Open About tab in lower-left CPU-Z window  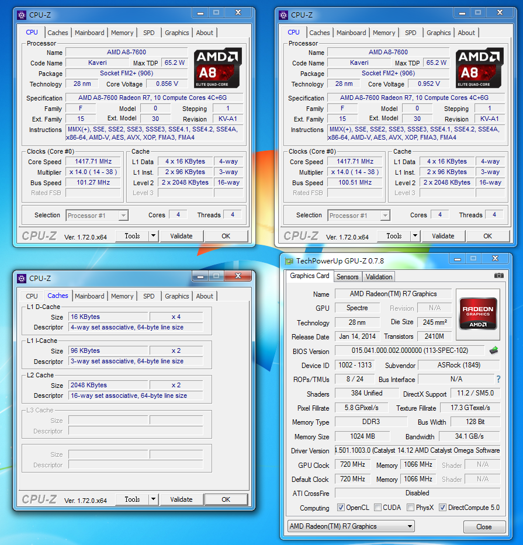click(205, 296)
